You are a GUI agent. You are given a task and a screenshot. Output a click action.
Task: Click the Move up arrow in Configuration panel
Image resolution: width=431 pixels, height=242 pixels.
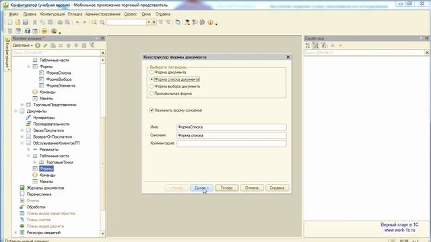(x=69, y=45)
